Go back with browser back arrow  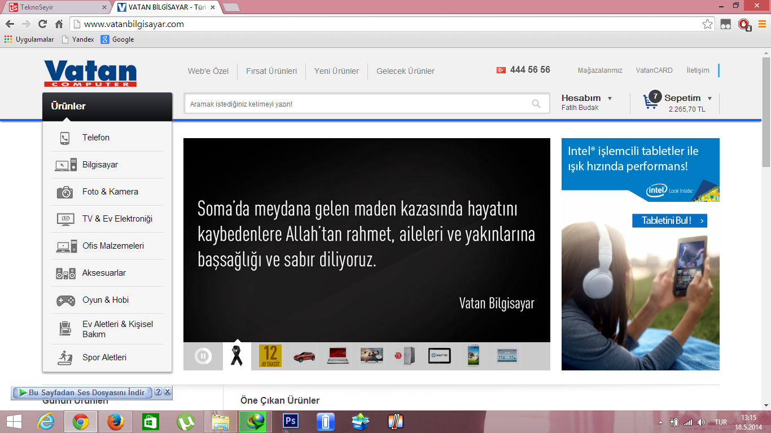click(x=10, y=24)
